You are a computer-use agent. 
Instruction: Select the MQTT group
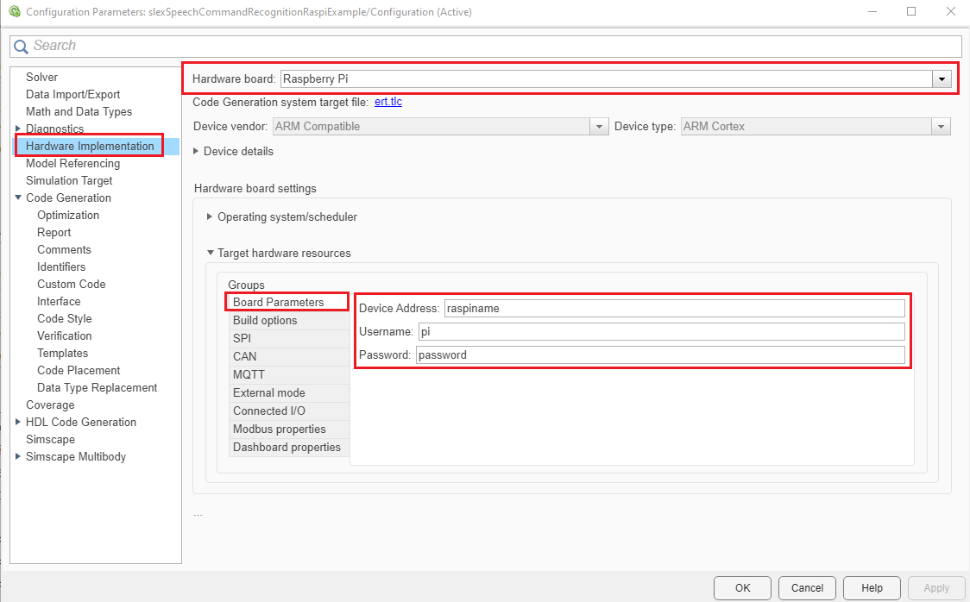[x=249, y=374]
